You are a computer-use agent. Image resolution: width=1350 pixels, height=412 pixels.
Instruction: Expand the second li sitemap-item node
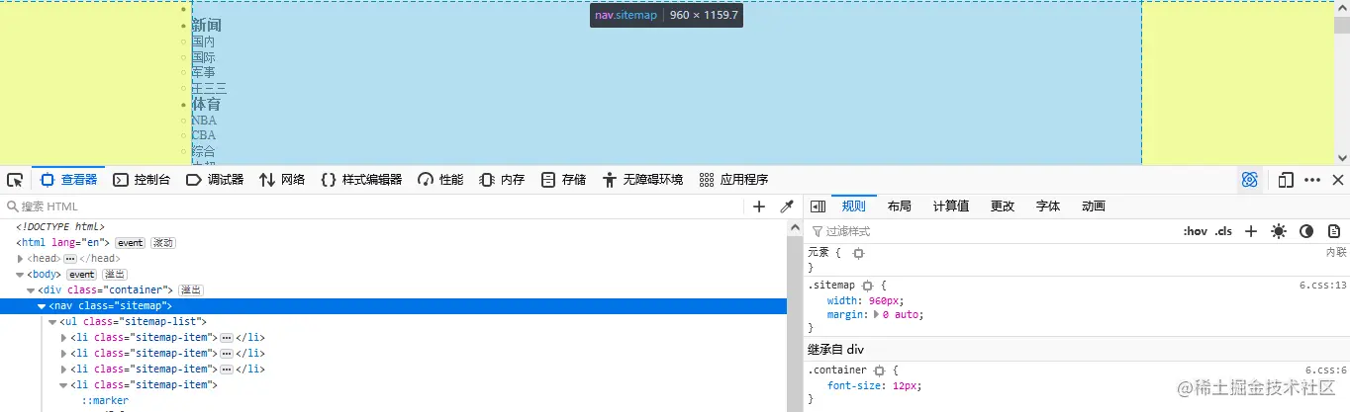(x=64, y=353)
